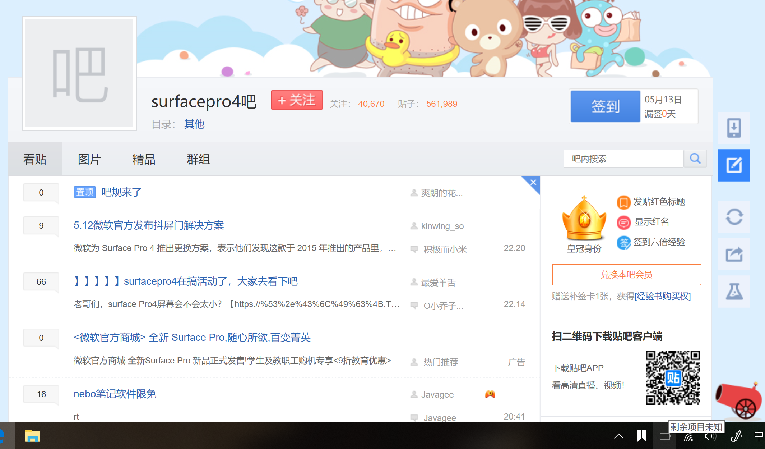This screenshot has width=765, height=449.
Task: Click the post excerpt 微软为 Surface Pro 4 推出更换方案
Action: tap(235, 248)
